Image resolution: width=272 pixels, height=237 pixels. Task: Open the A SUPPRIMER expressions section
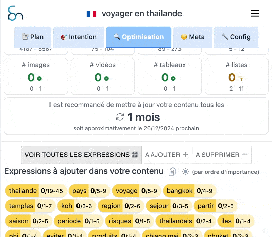pyautogui.click(x=222, y=155)
